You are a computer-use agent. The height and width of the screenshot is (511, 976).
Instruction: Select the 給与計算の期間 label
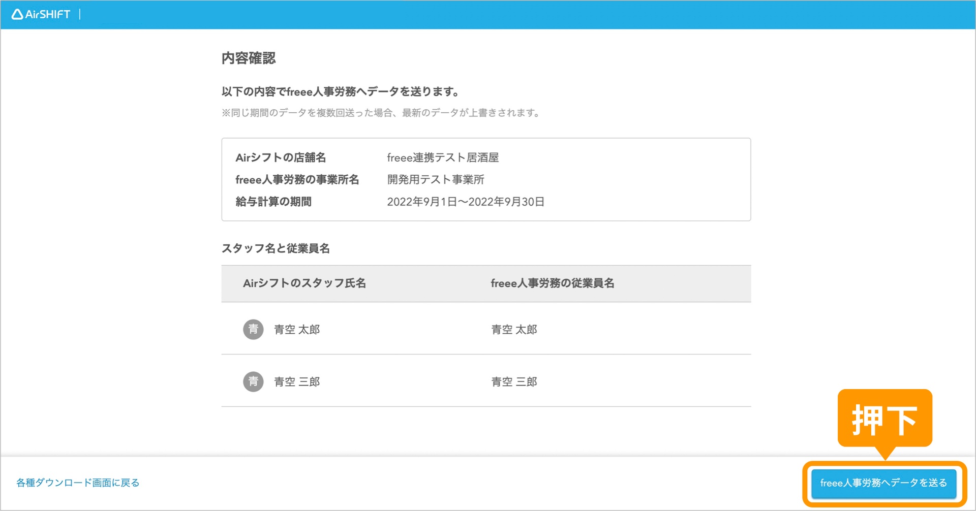point(273,202)
